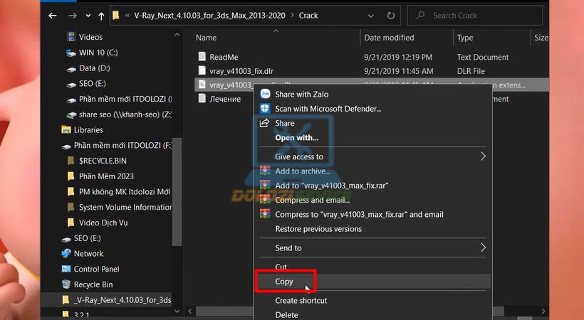Open Control Panel from navigation pane
This screenshot has width=584, height=320.
(x=96, y=269)
